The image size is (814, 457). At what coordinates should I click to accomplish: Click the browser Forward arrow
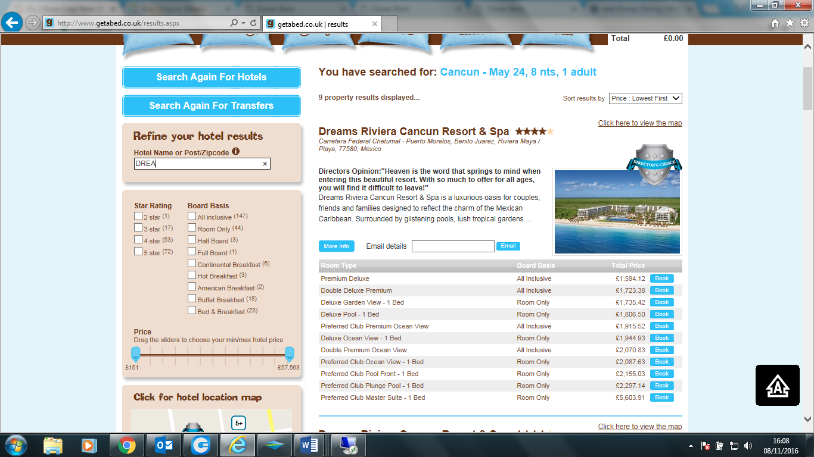point(33,23)
